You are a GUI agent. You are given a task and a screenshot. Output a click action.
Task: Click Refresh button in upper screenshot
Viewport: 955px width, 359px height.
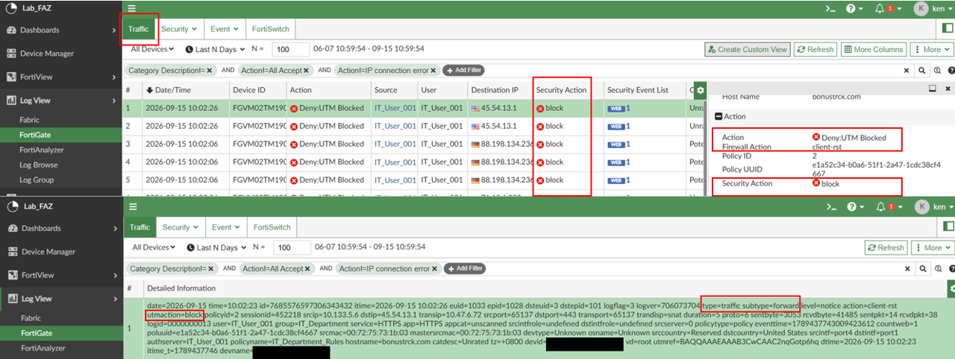coord(815,49)
